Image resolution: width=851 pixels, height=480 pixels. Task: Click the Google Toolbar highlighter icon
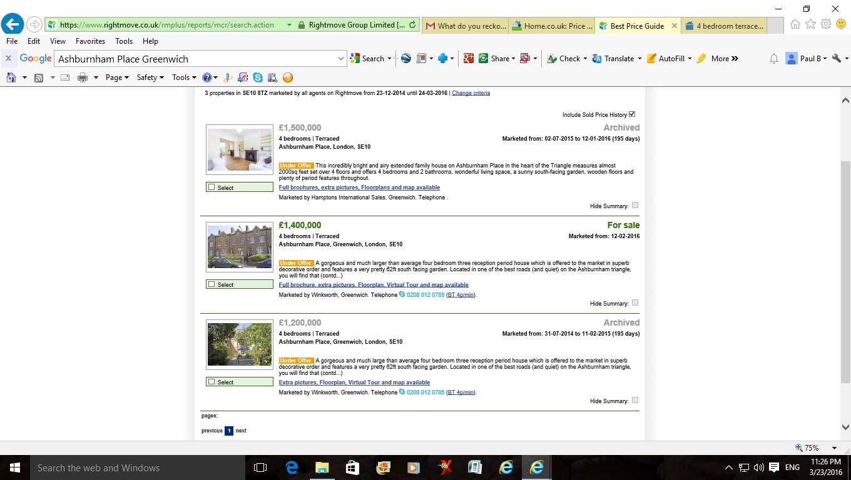click(701, 59)
